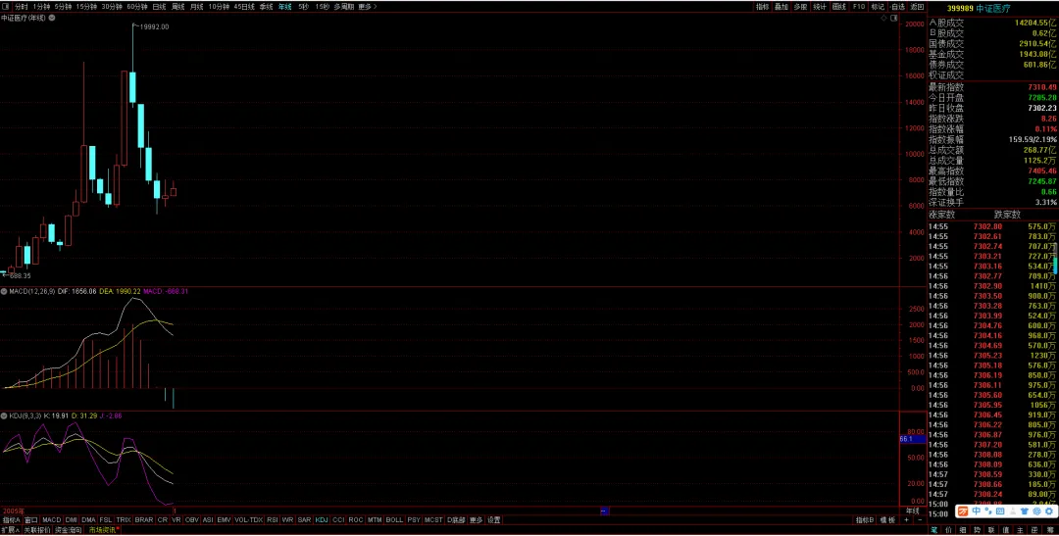1059x536 pixels.
Task: Click Sogou input method icon in tray
Action: point(963,512)
